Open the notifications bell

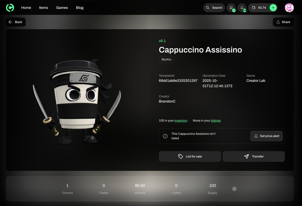coord(242,8)
